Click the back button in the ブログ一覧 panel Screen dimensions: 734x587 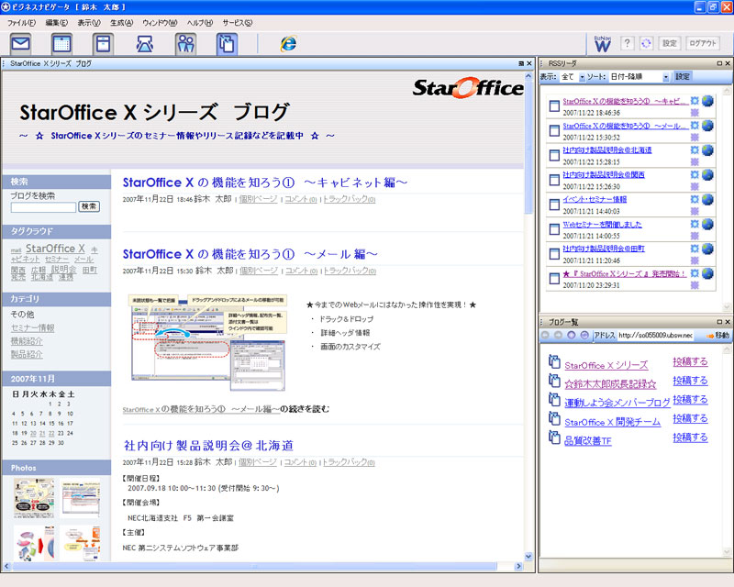pyautogui.click(x=545, y=335)
